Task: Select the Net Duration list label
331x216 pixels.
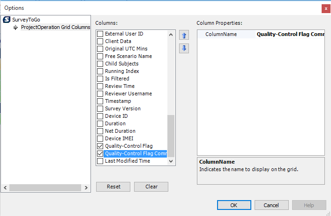Action: click(x=120, y=131)
